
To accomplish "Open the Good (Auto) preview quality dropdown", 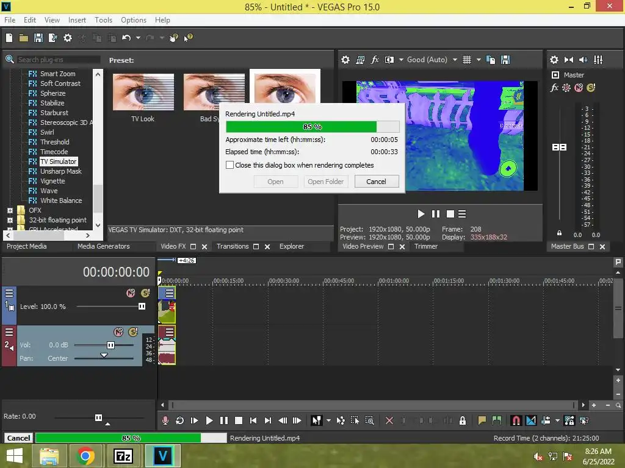I will point(455,60).
